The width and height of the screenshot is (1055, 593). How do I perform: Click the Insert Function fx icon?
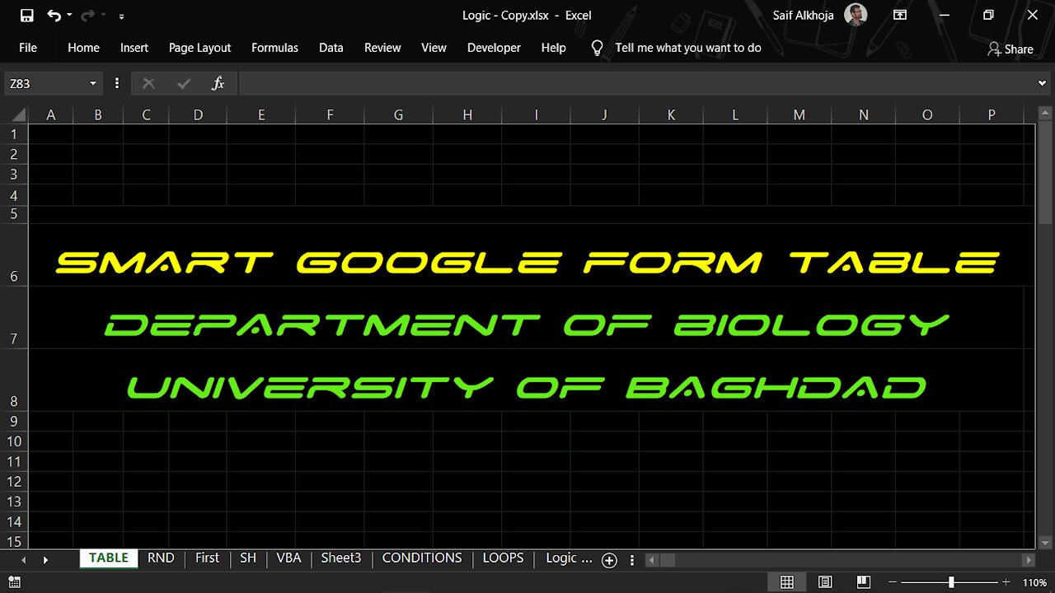click(218, 83)
